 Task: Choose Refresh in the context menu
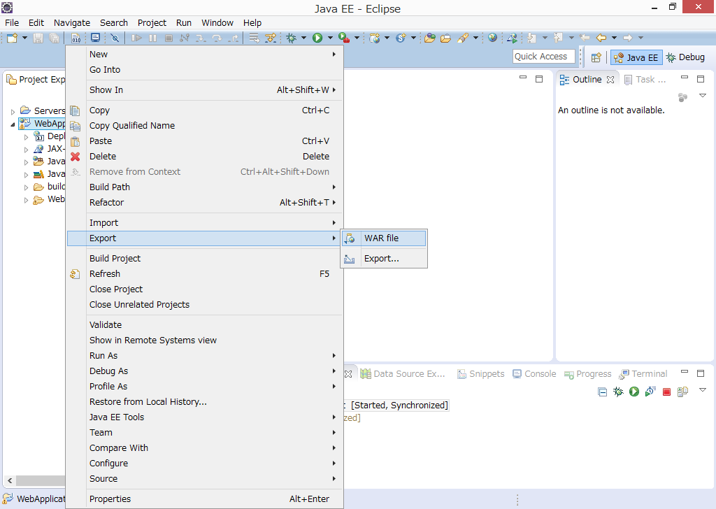pyautogui.click(x=205, y=274)
